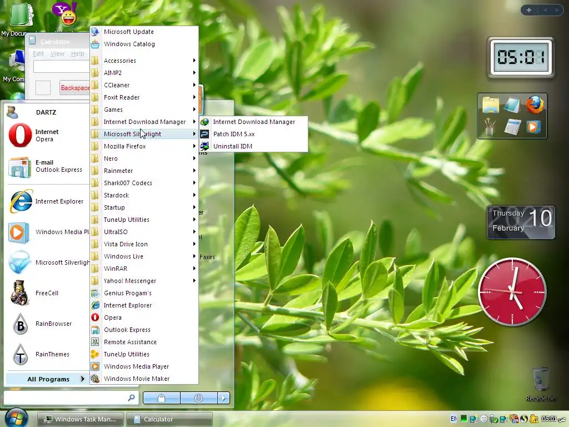Switch to Windows Task Manager taskbar button
This screenshot has height=427, width=569.
(80, 419)
